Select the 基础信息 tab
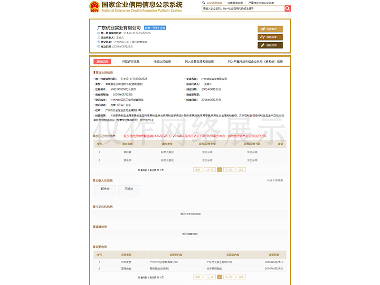Image resolution: width=380 pixels, height=285 pixels. [x=102, y=62]
